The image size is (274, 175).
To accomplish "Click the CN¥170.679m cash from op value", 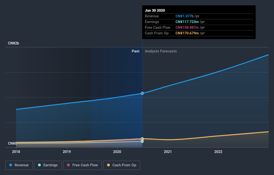I will click(187, 33).
